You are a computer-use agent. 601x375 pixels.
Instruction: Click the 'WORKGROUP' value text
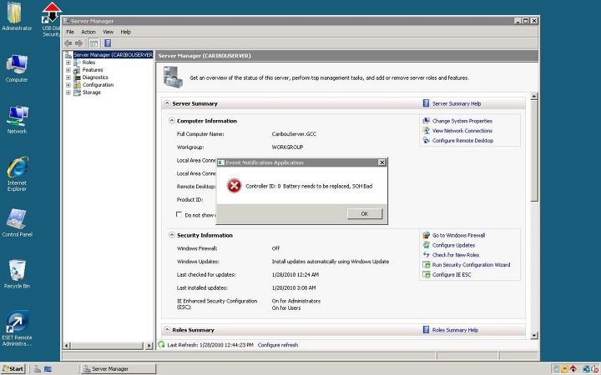287,147
